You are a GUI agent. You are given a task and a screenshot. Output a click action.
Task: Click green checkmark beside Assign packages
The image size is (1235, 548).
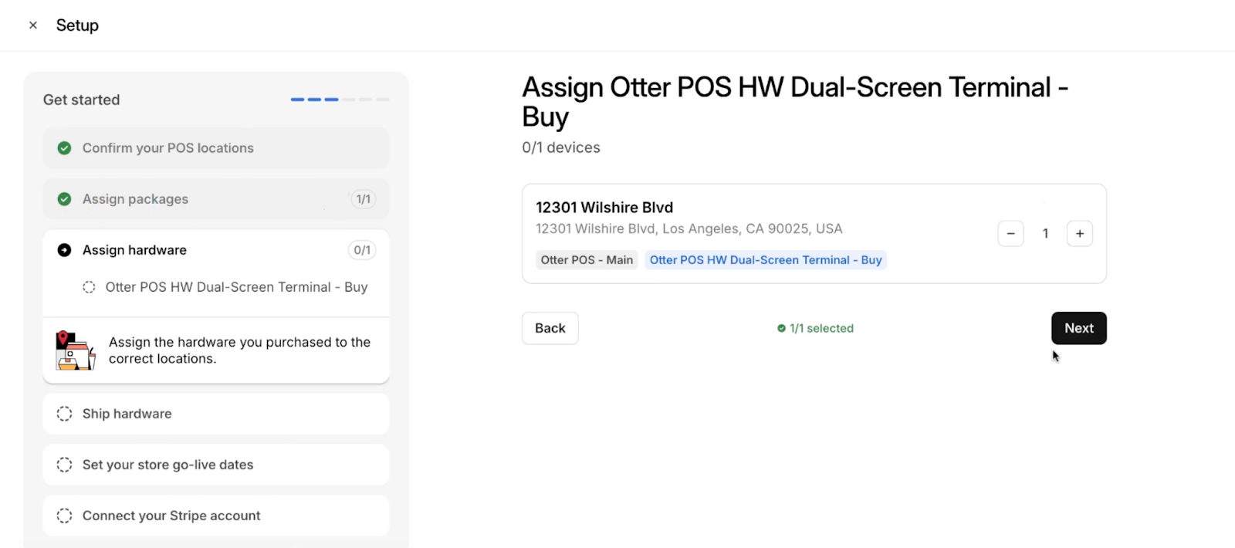tap(65, 199)
